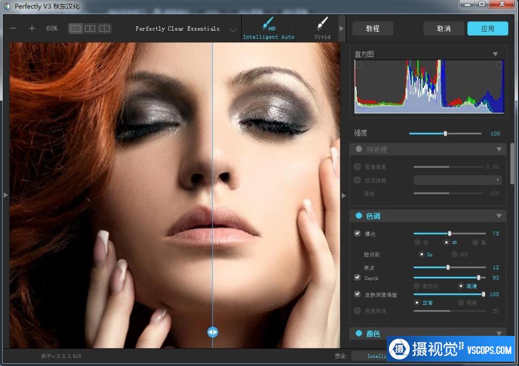
Task: Toggle the 预处理 section circle indicator
Action: [x=359, y=149]
